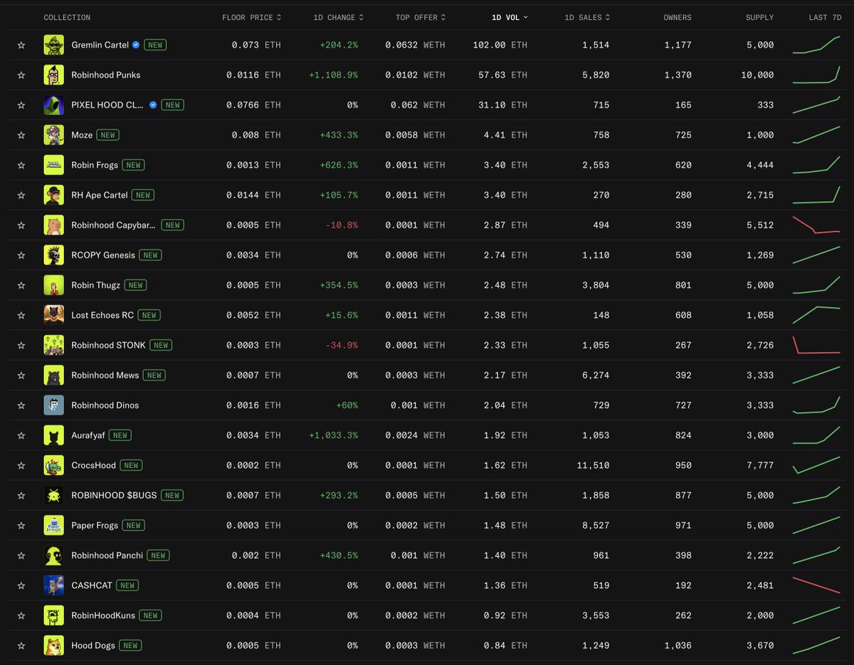The width and height of the screenshot is (854, 665).
Task: Open Paper Frogs avatar image
Action: click(x=53, y=525)
